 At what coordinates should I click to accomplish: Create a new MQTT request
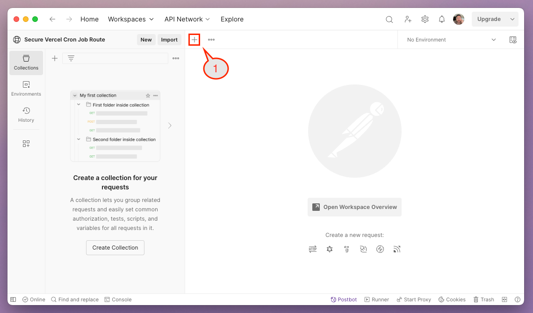pos(397,249)
